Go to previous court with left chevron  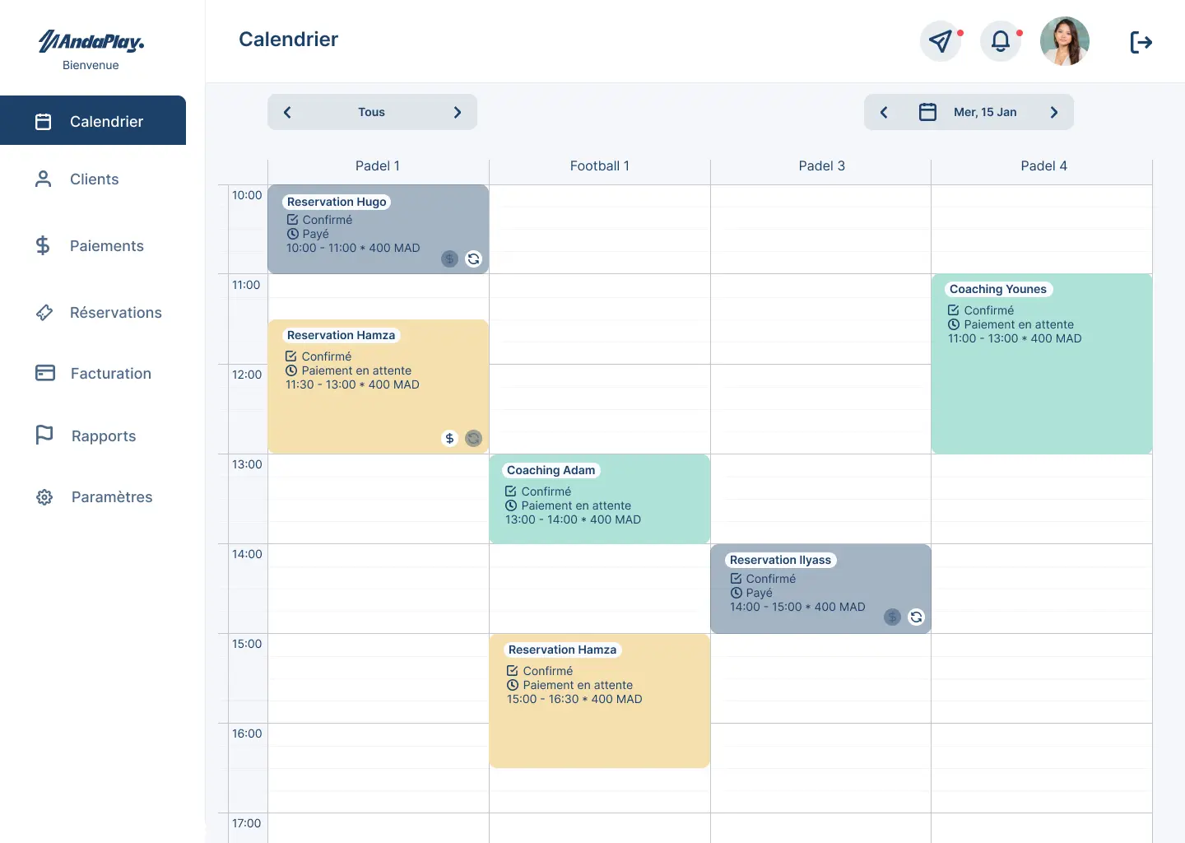click(287, 112)
